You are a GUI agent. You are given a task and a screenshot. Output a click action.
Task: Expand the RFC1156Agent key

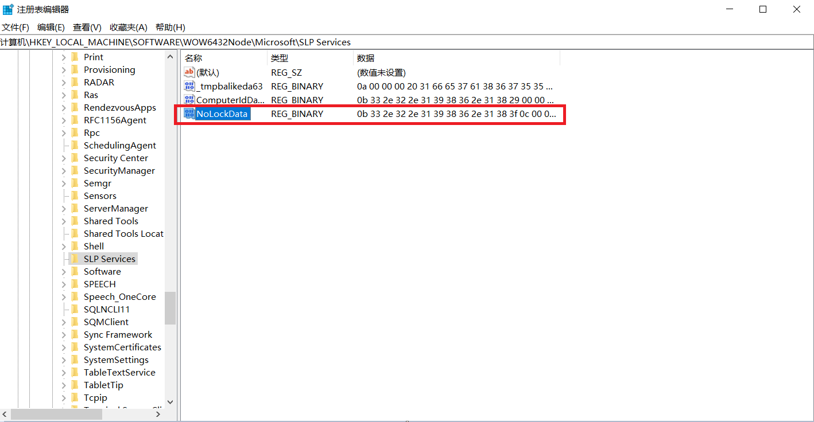click(x=64, y=120)
